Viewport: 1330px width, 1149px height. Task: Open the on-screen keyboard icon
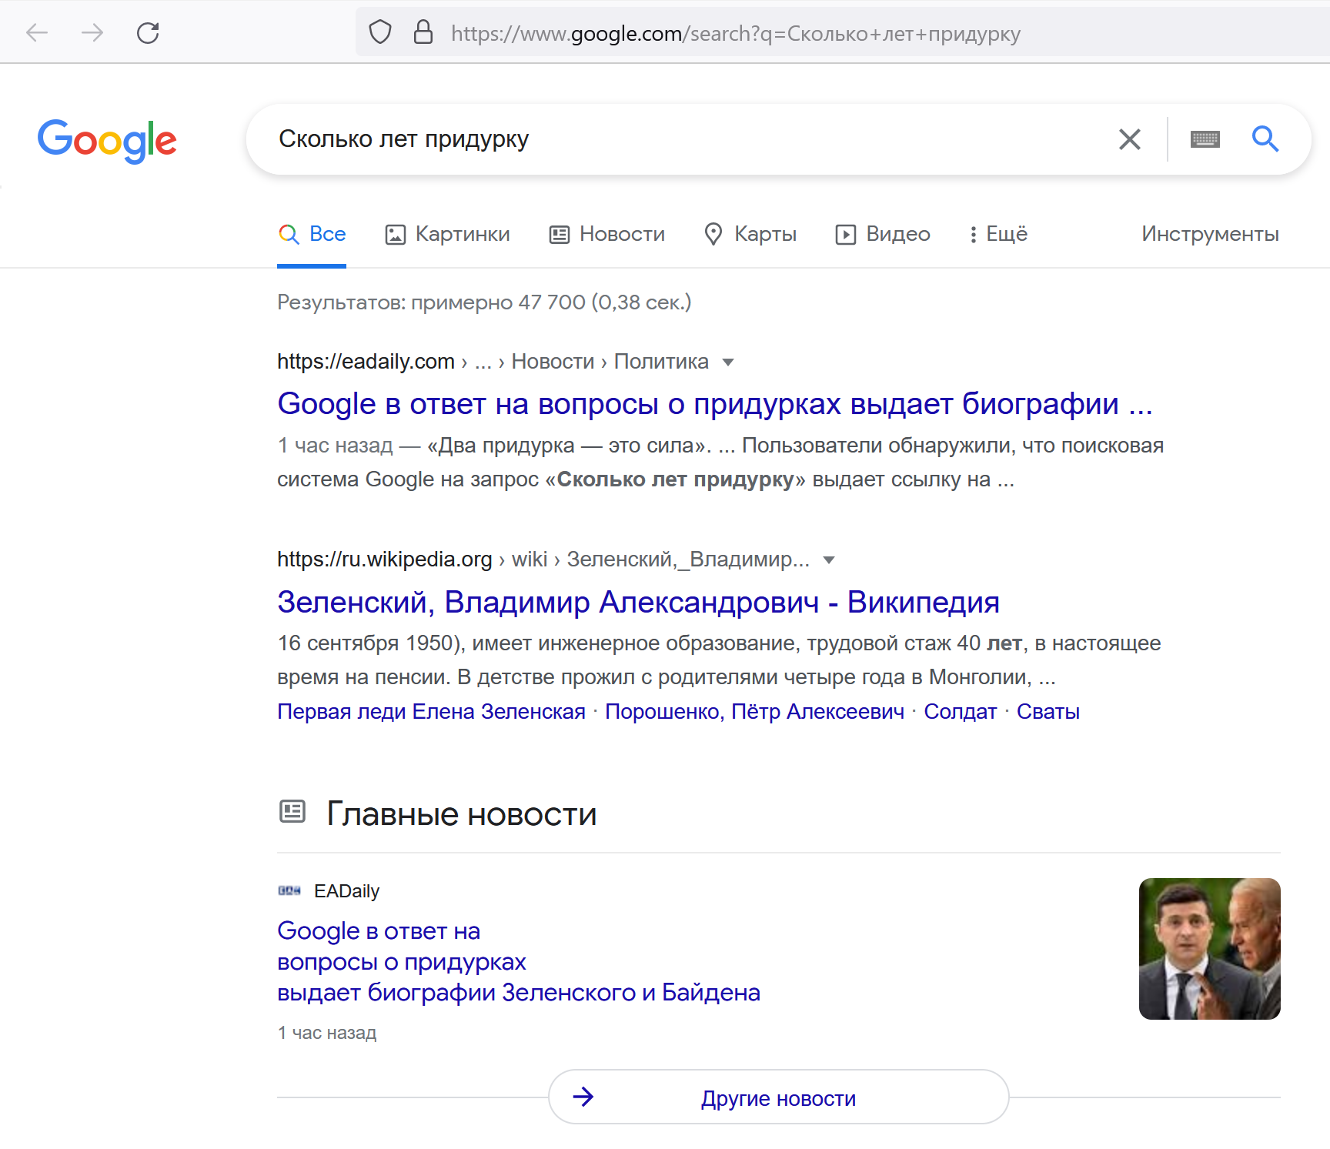pos(1205,139)
